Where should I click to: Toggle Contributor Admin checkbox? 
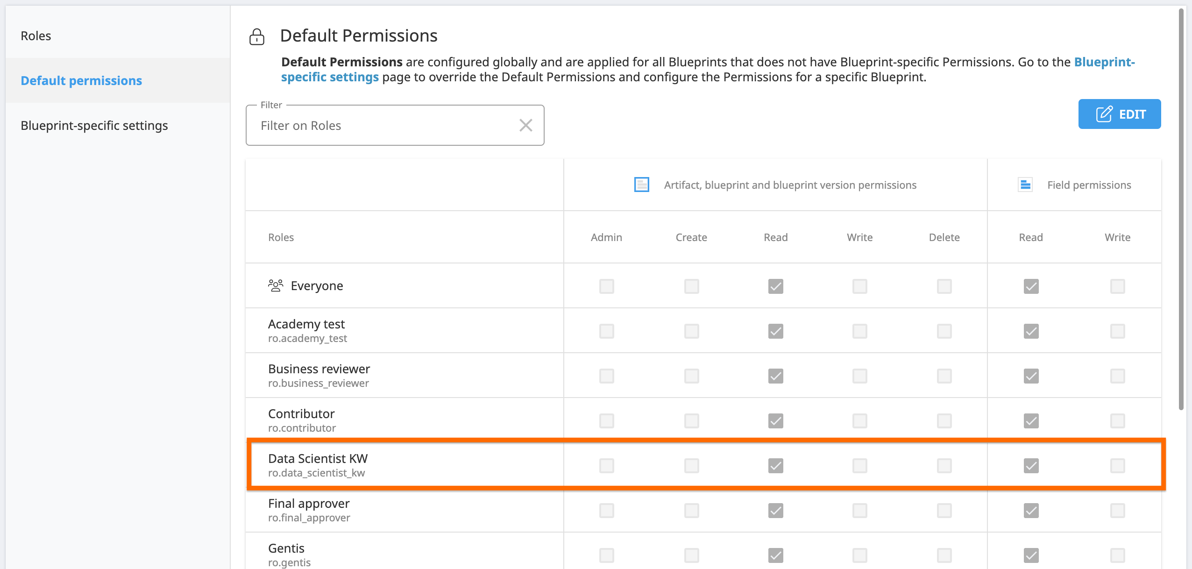(607, 421)
